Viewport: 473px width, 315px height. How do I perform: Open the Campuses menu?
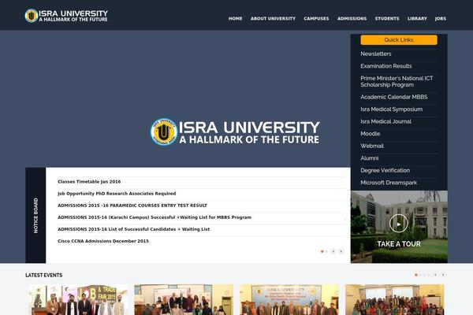(316, 18)
